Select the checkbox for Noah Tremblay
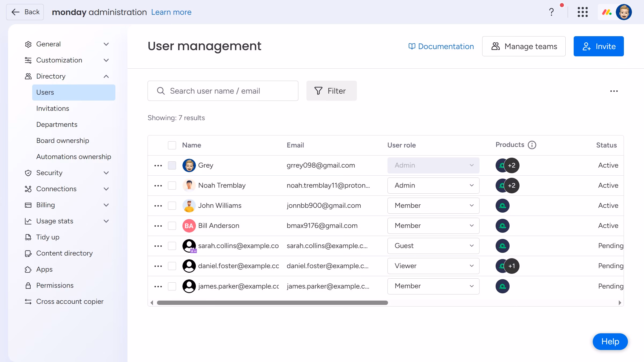 tap(172, 186)
